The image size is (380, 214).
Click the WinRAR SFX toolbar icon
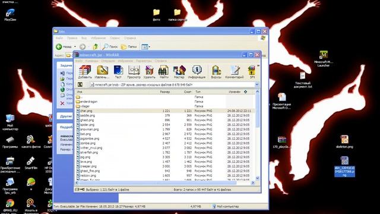tap(252, 72)
